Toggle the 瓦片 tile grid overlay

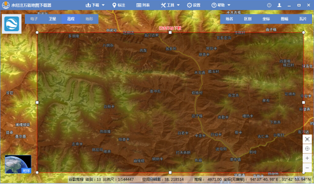pyautogui.click(x=303, y=19)
